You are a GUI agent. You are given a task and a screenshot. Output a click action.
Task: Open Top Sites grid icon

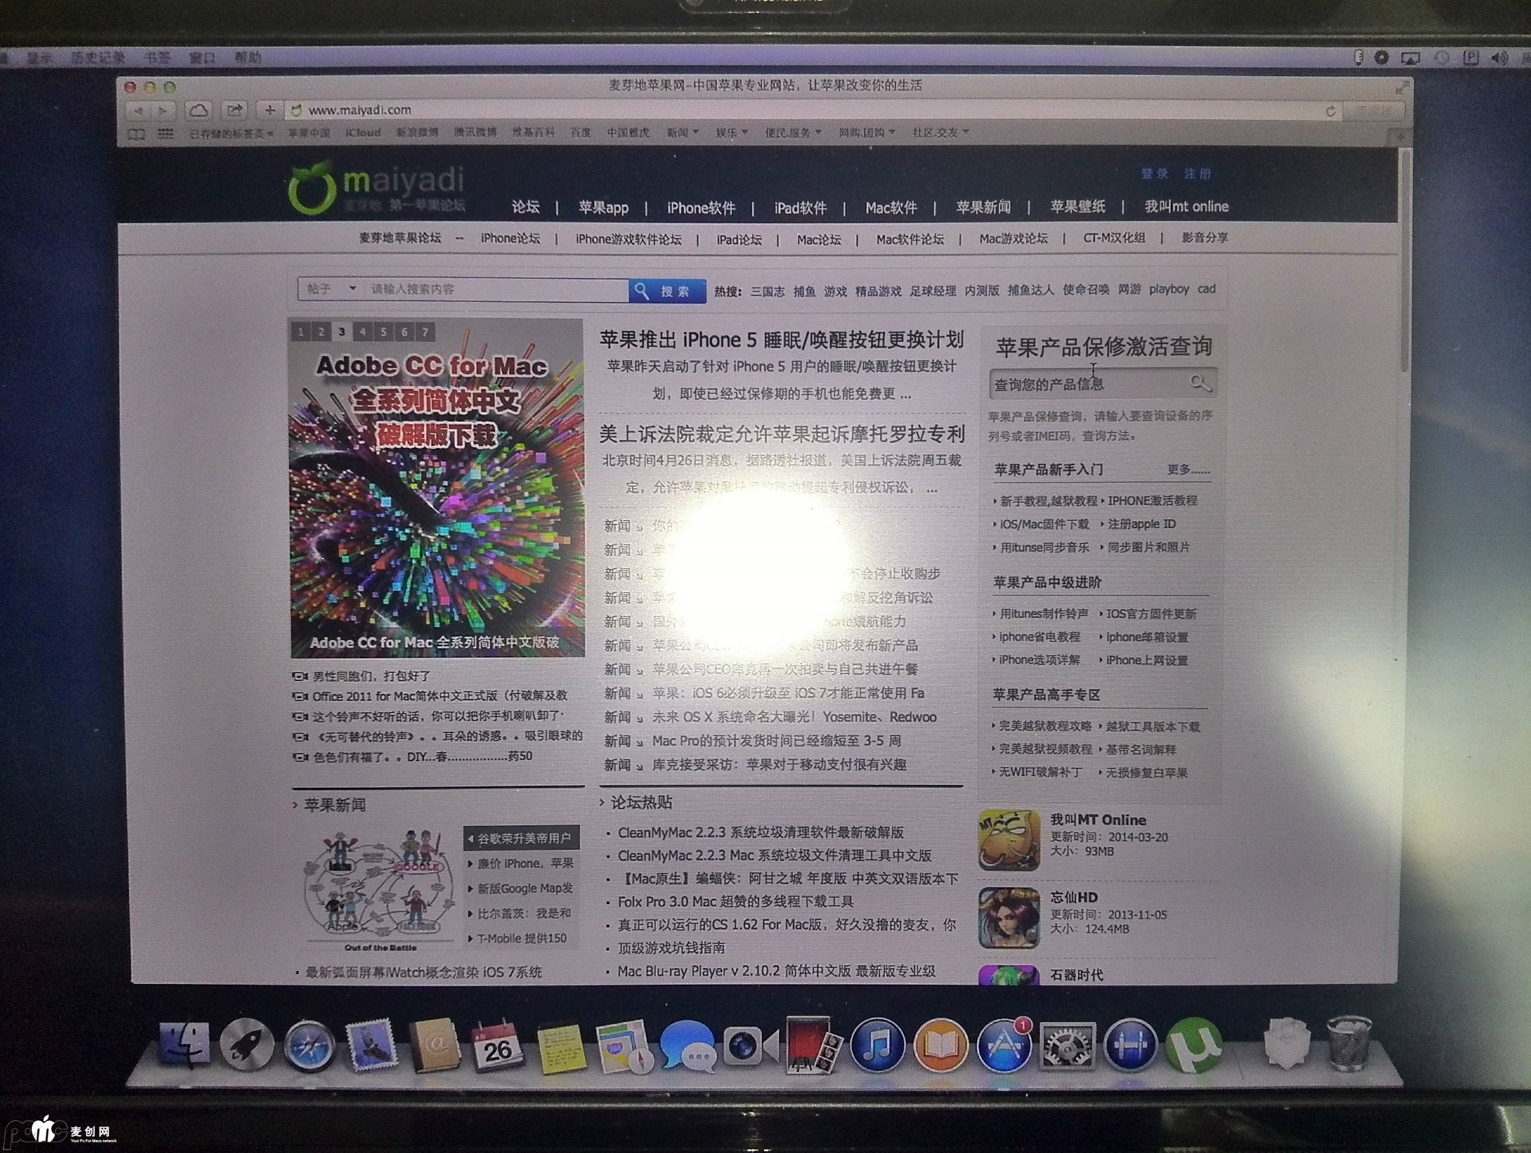point(165,133)
